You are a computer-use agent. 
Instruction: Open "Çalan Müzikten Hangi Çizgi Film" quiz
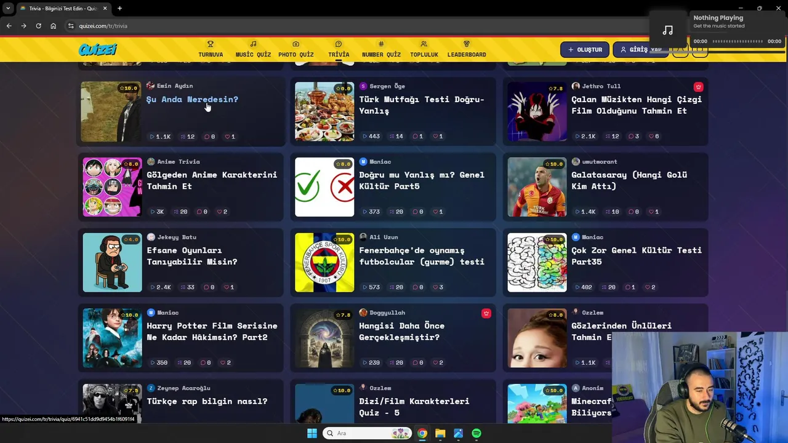[637, 105]
